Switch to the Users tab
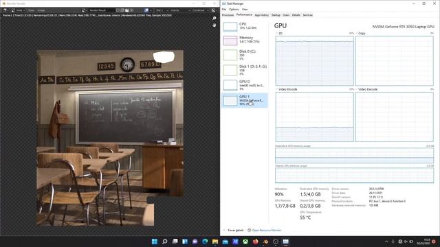Screen dimensions: 440x247 [x=286, y=15]
